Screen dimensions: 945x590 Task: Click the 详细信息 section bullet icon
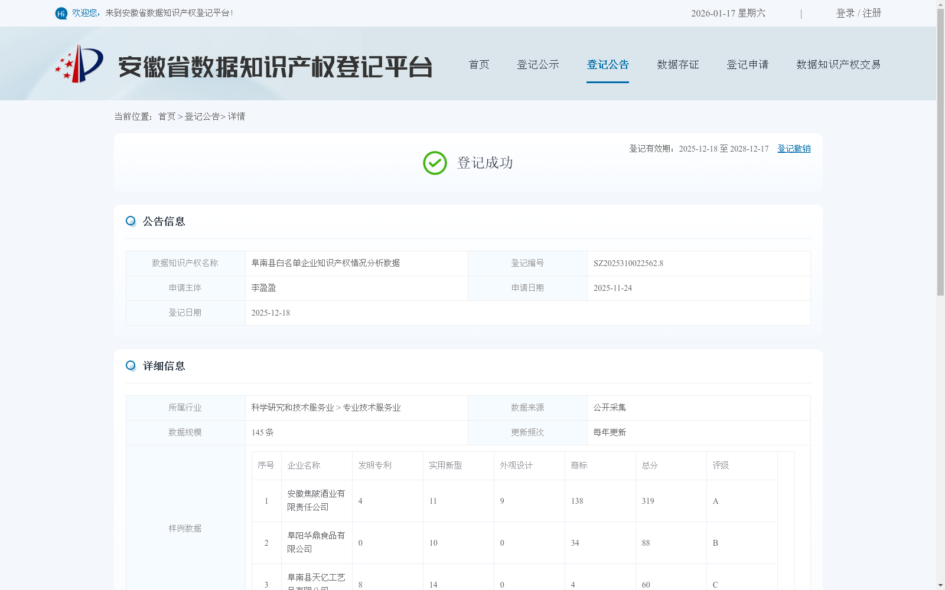coord(131,366)
